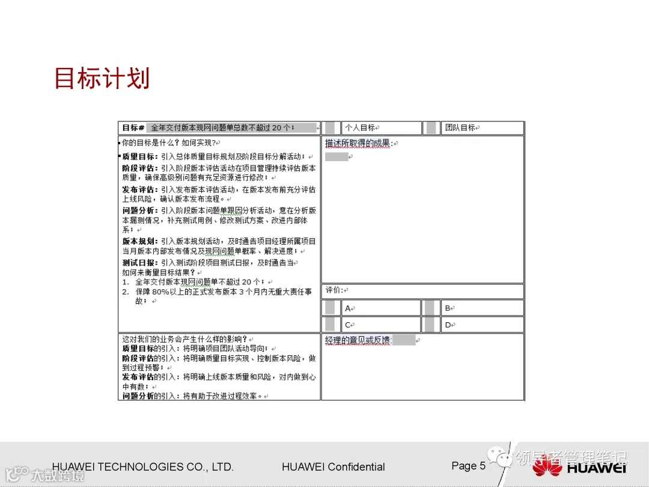Image resolution: width=649 pixels, height=487 pixels.
Task: Click the Page 5 footer label
Action: pos(468,466)
